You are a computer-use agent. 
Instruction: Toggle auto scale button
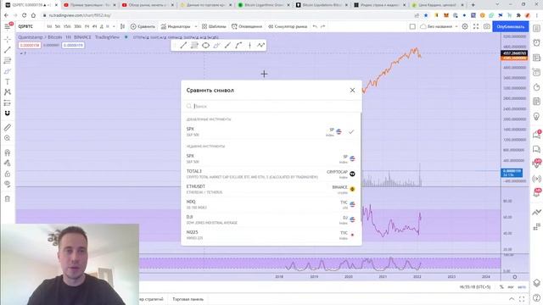pos(522,287)
